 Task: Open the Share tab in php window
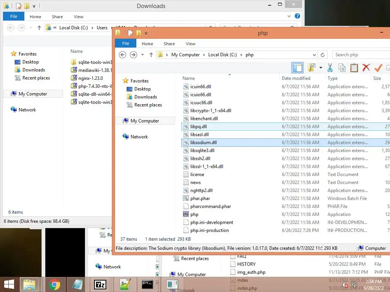coord(169,44)
